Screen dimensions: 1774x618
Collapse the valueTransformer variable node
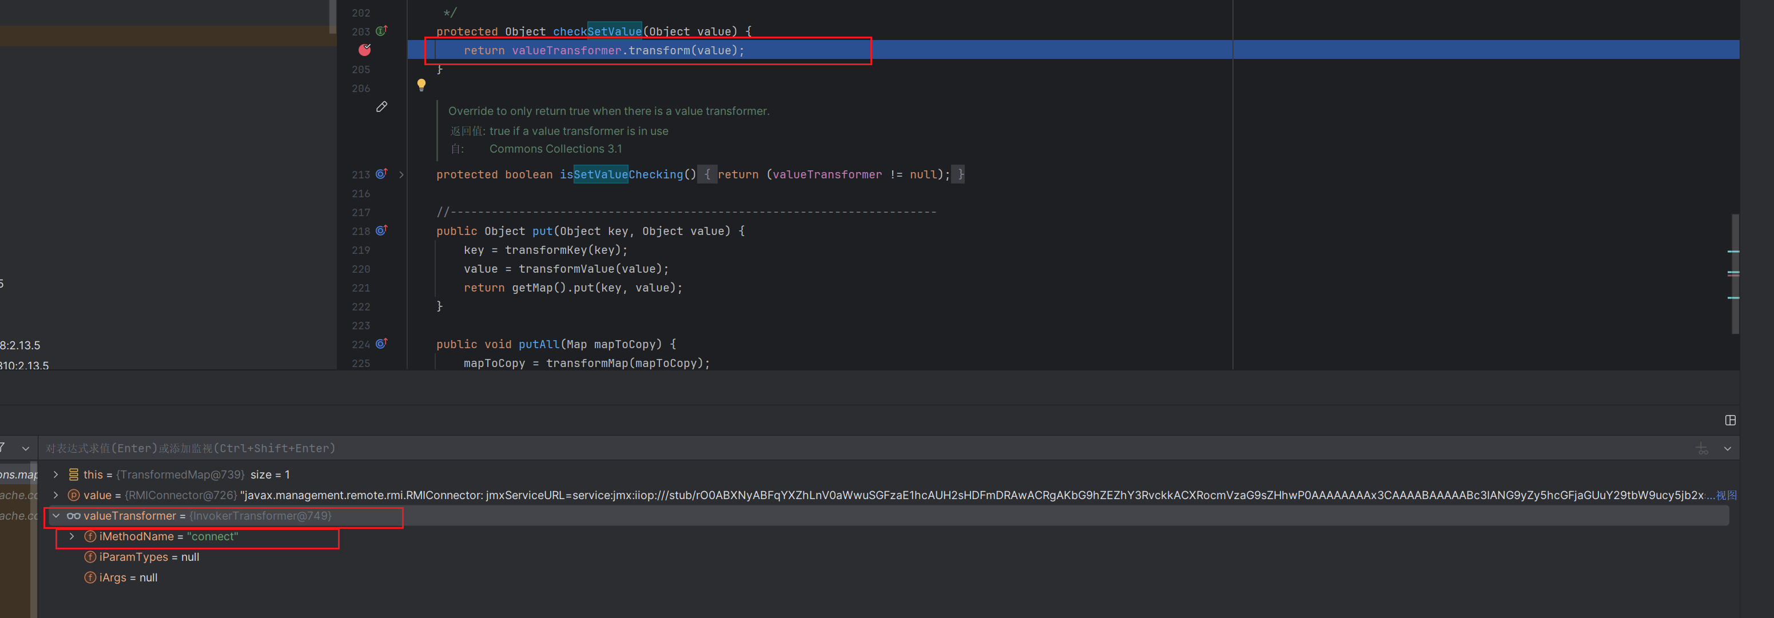[x=56, y=516]
